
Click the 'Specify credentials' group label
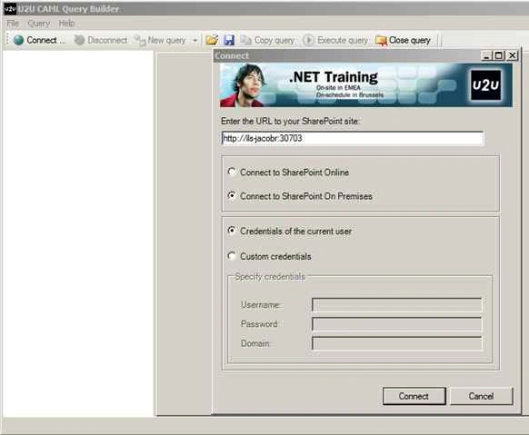(270, 277)
